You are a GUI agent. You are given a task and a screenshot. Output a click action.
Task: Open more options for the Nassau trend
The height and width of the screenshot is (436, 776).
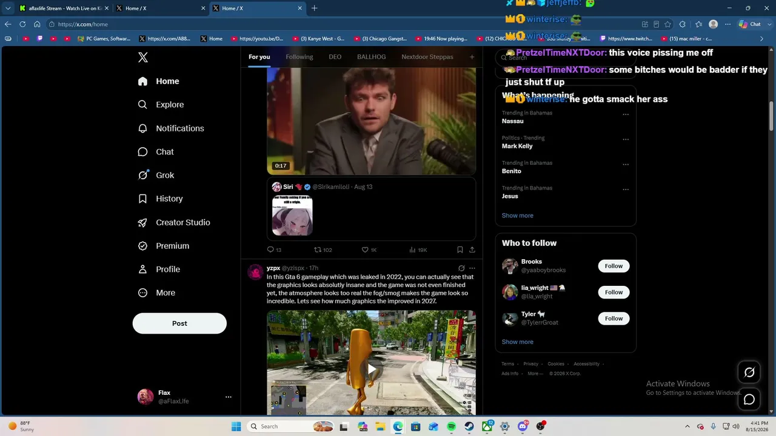pos(626,114)
